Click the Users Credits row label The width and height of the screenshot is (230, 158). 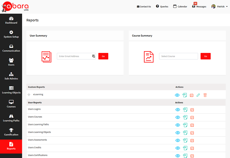pos(35,147)
